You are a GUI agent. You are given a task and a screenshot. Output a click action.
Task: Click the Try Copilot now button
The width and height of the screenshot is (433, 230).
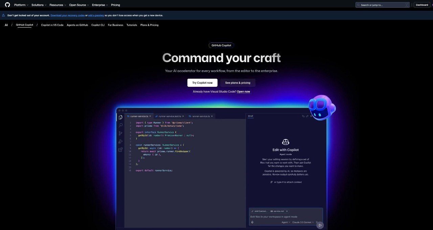click(202, 83)
